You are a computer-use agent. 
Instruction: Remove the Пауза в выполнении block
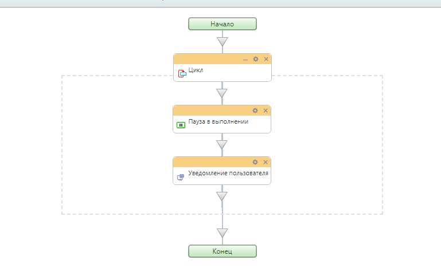[265, 111]
